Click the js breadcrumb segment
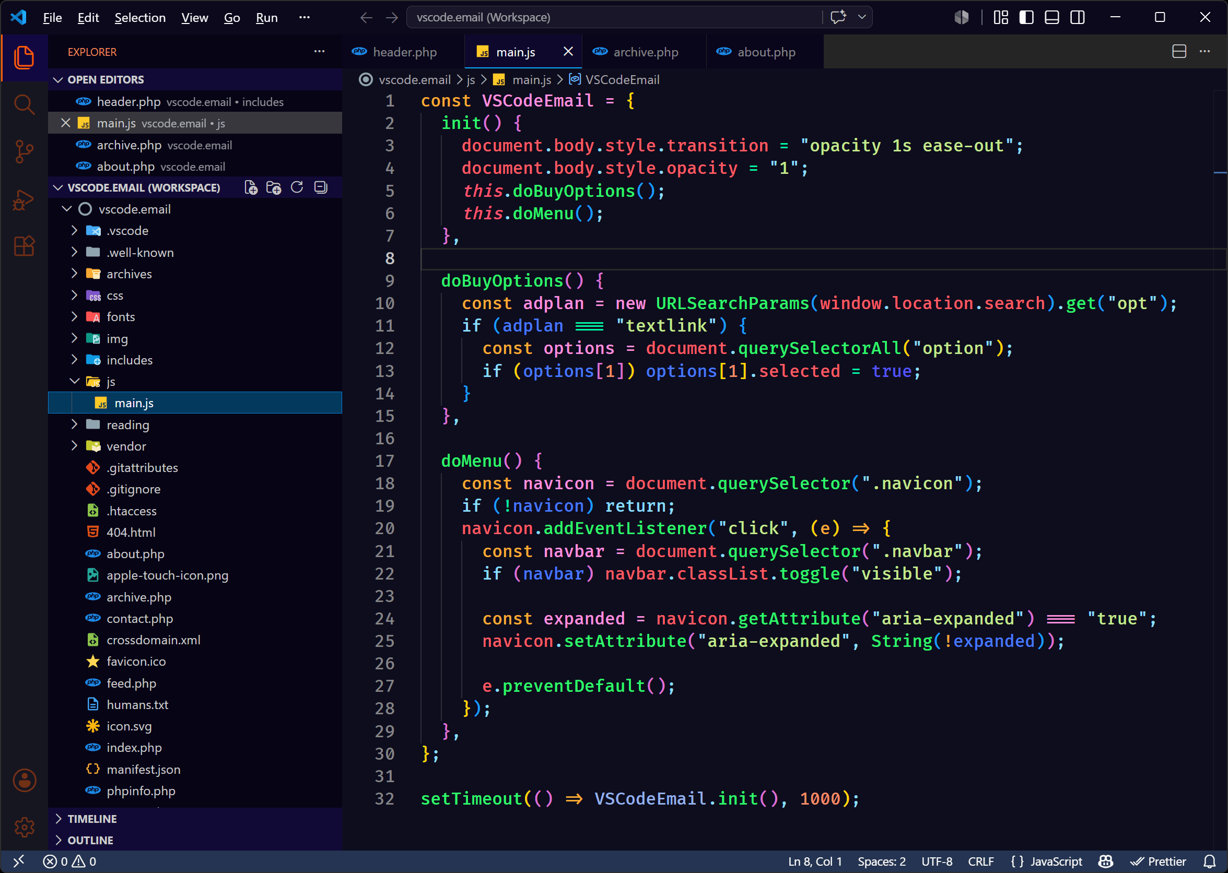The width and height of the screenshot is (1228, 873). [471, 79]
